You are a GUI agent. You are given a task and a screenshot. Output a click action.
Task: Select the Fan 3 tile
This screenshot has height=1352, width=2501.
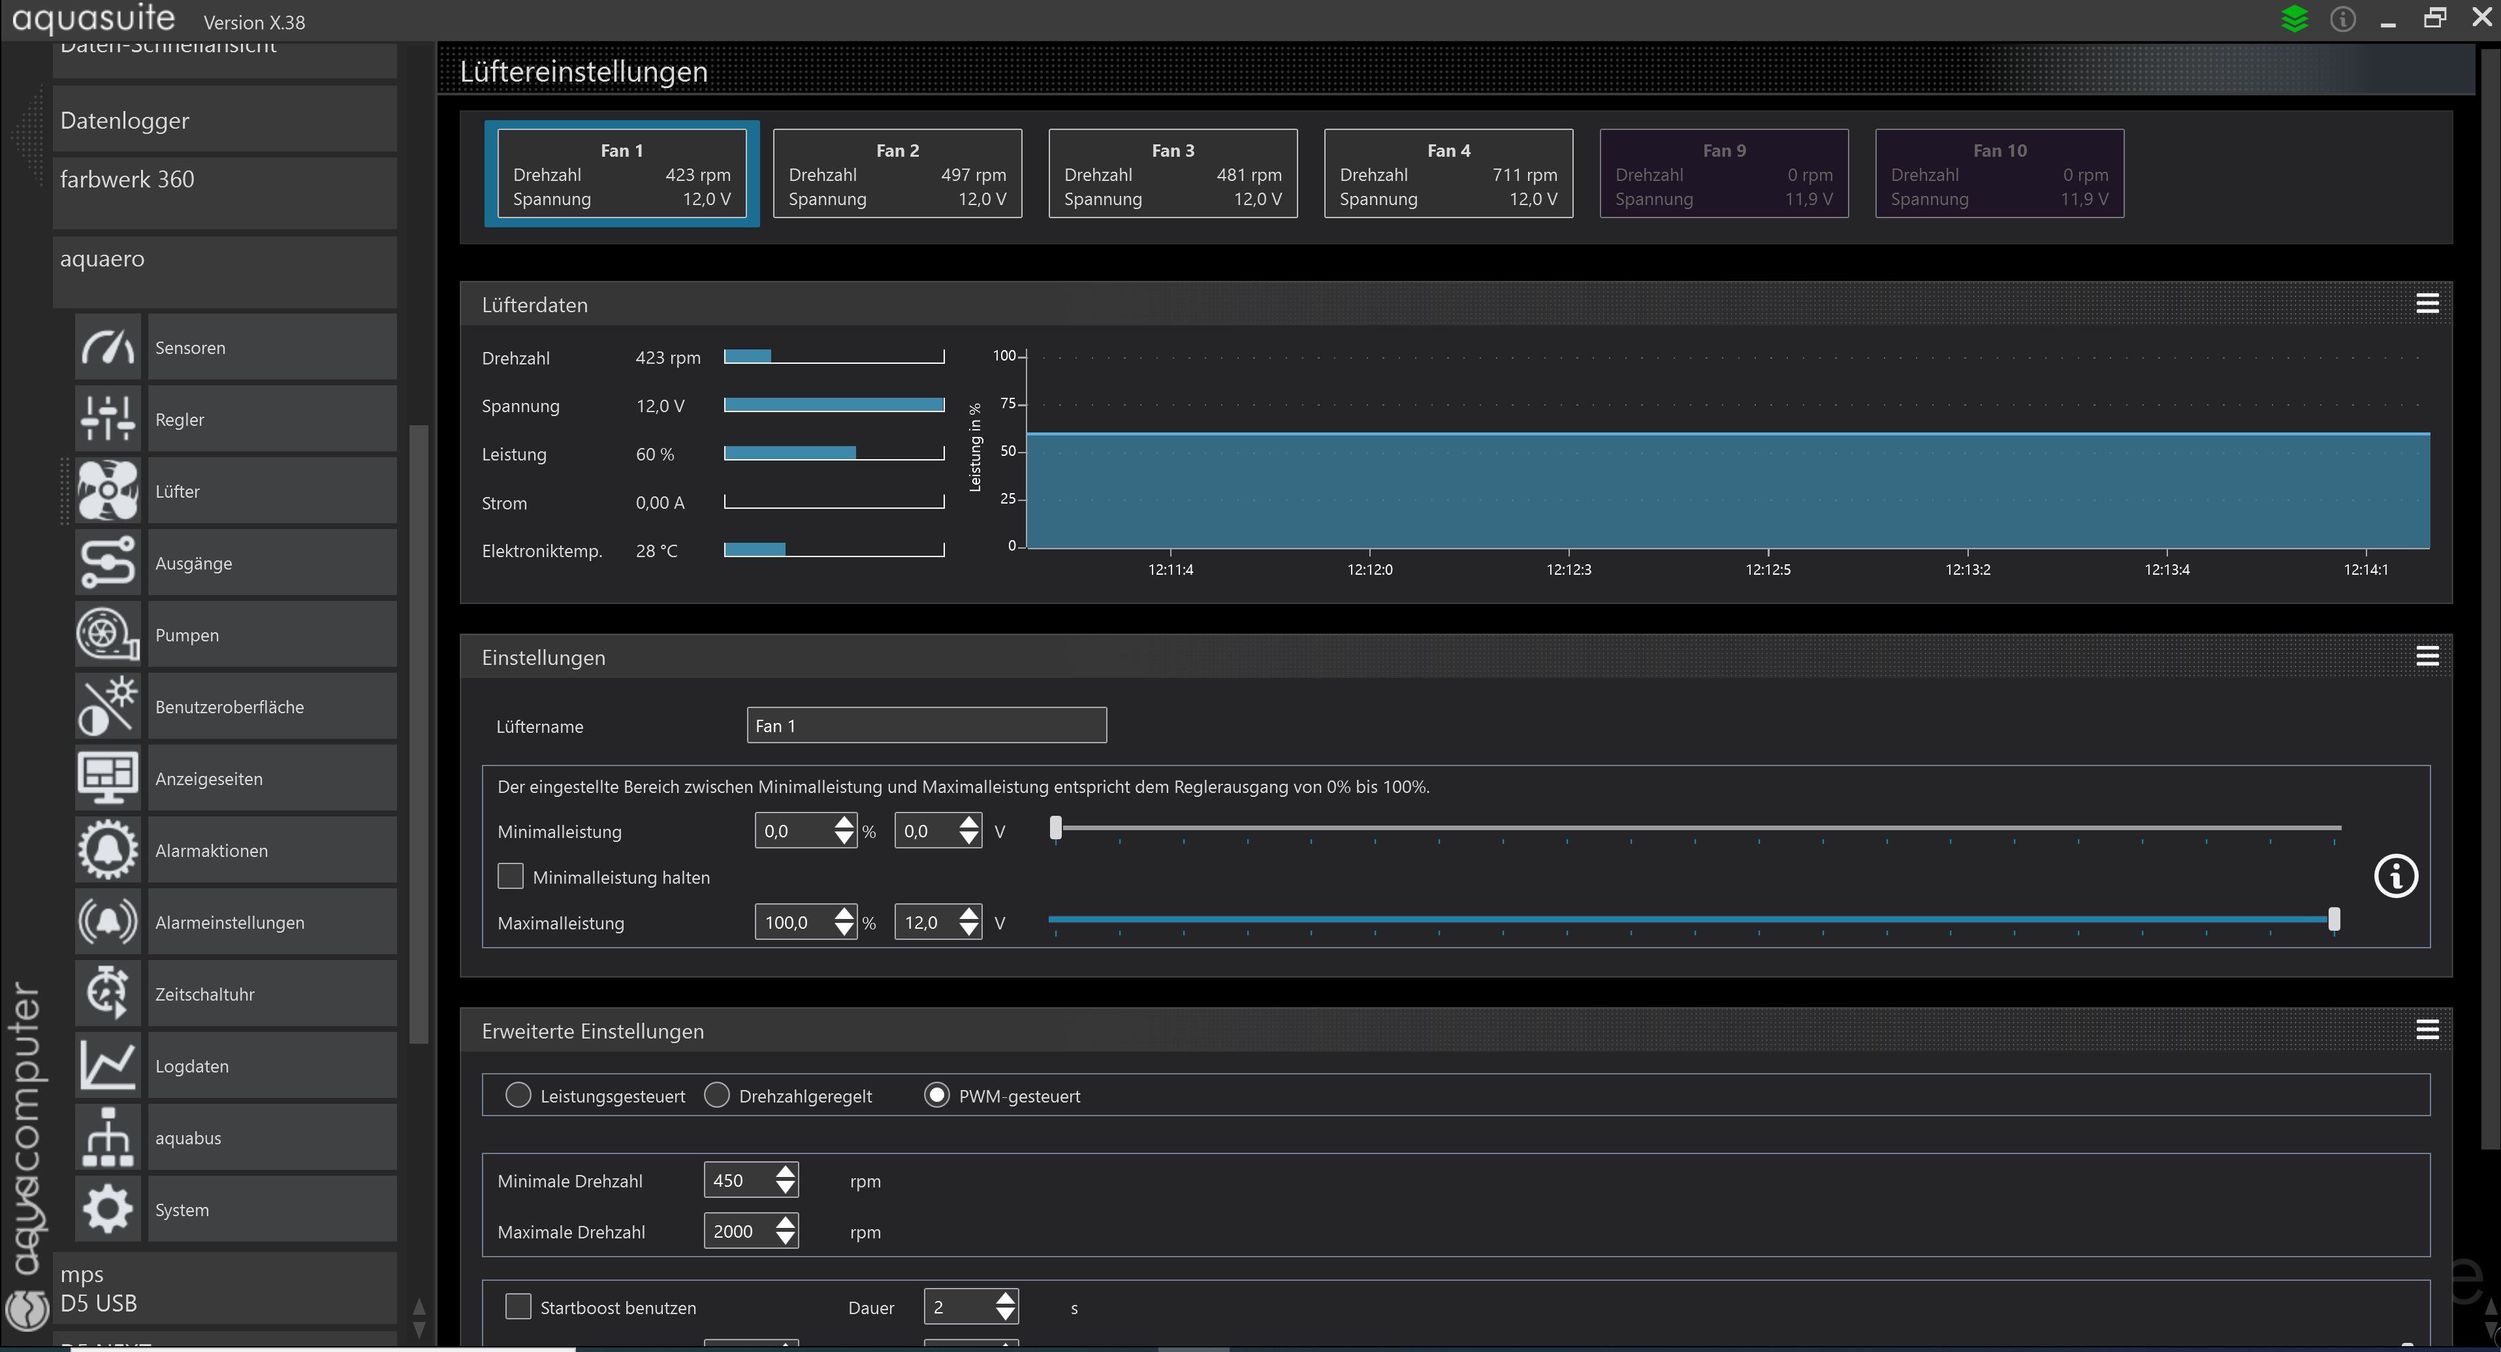point(1172,174)
